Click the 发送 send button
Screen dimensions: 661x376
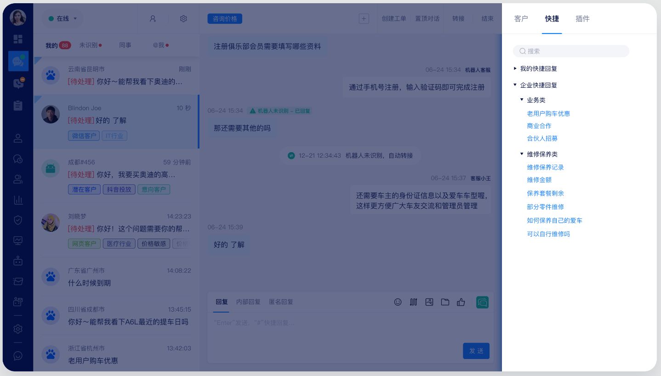(476, 351)
